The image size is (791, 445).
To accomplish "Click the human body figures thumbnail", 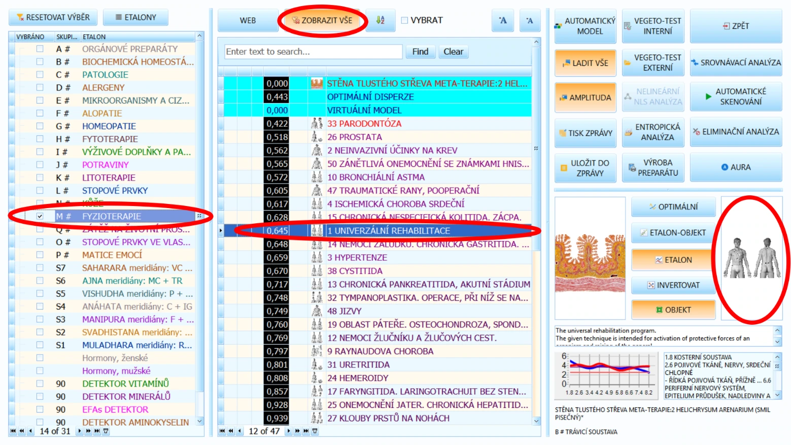I will point(752,258).
